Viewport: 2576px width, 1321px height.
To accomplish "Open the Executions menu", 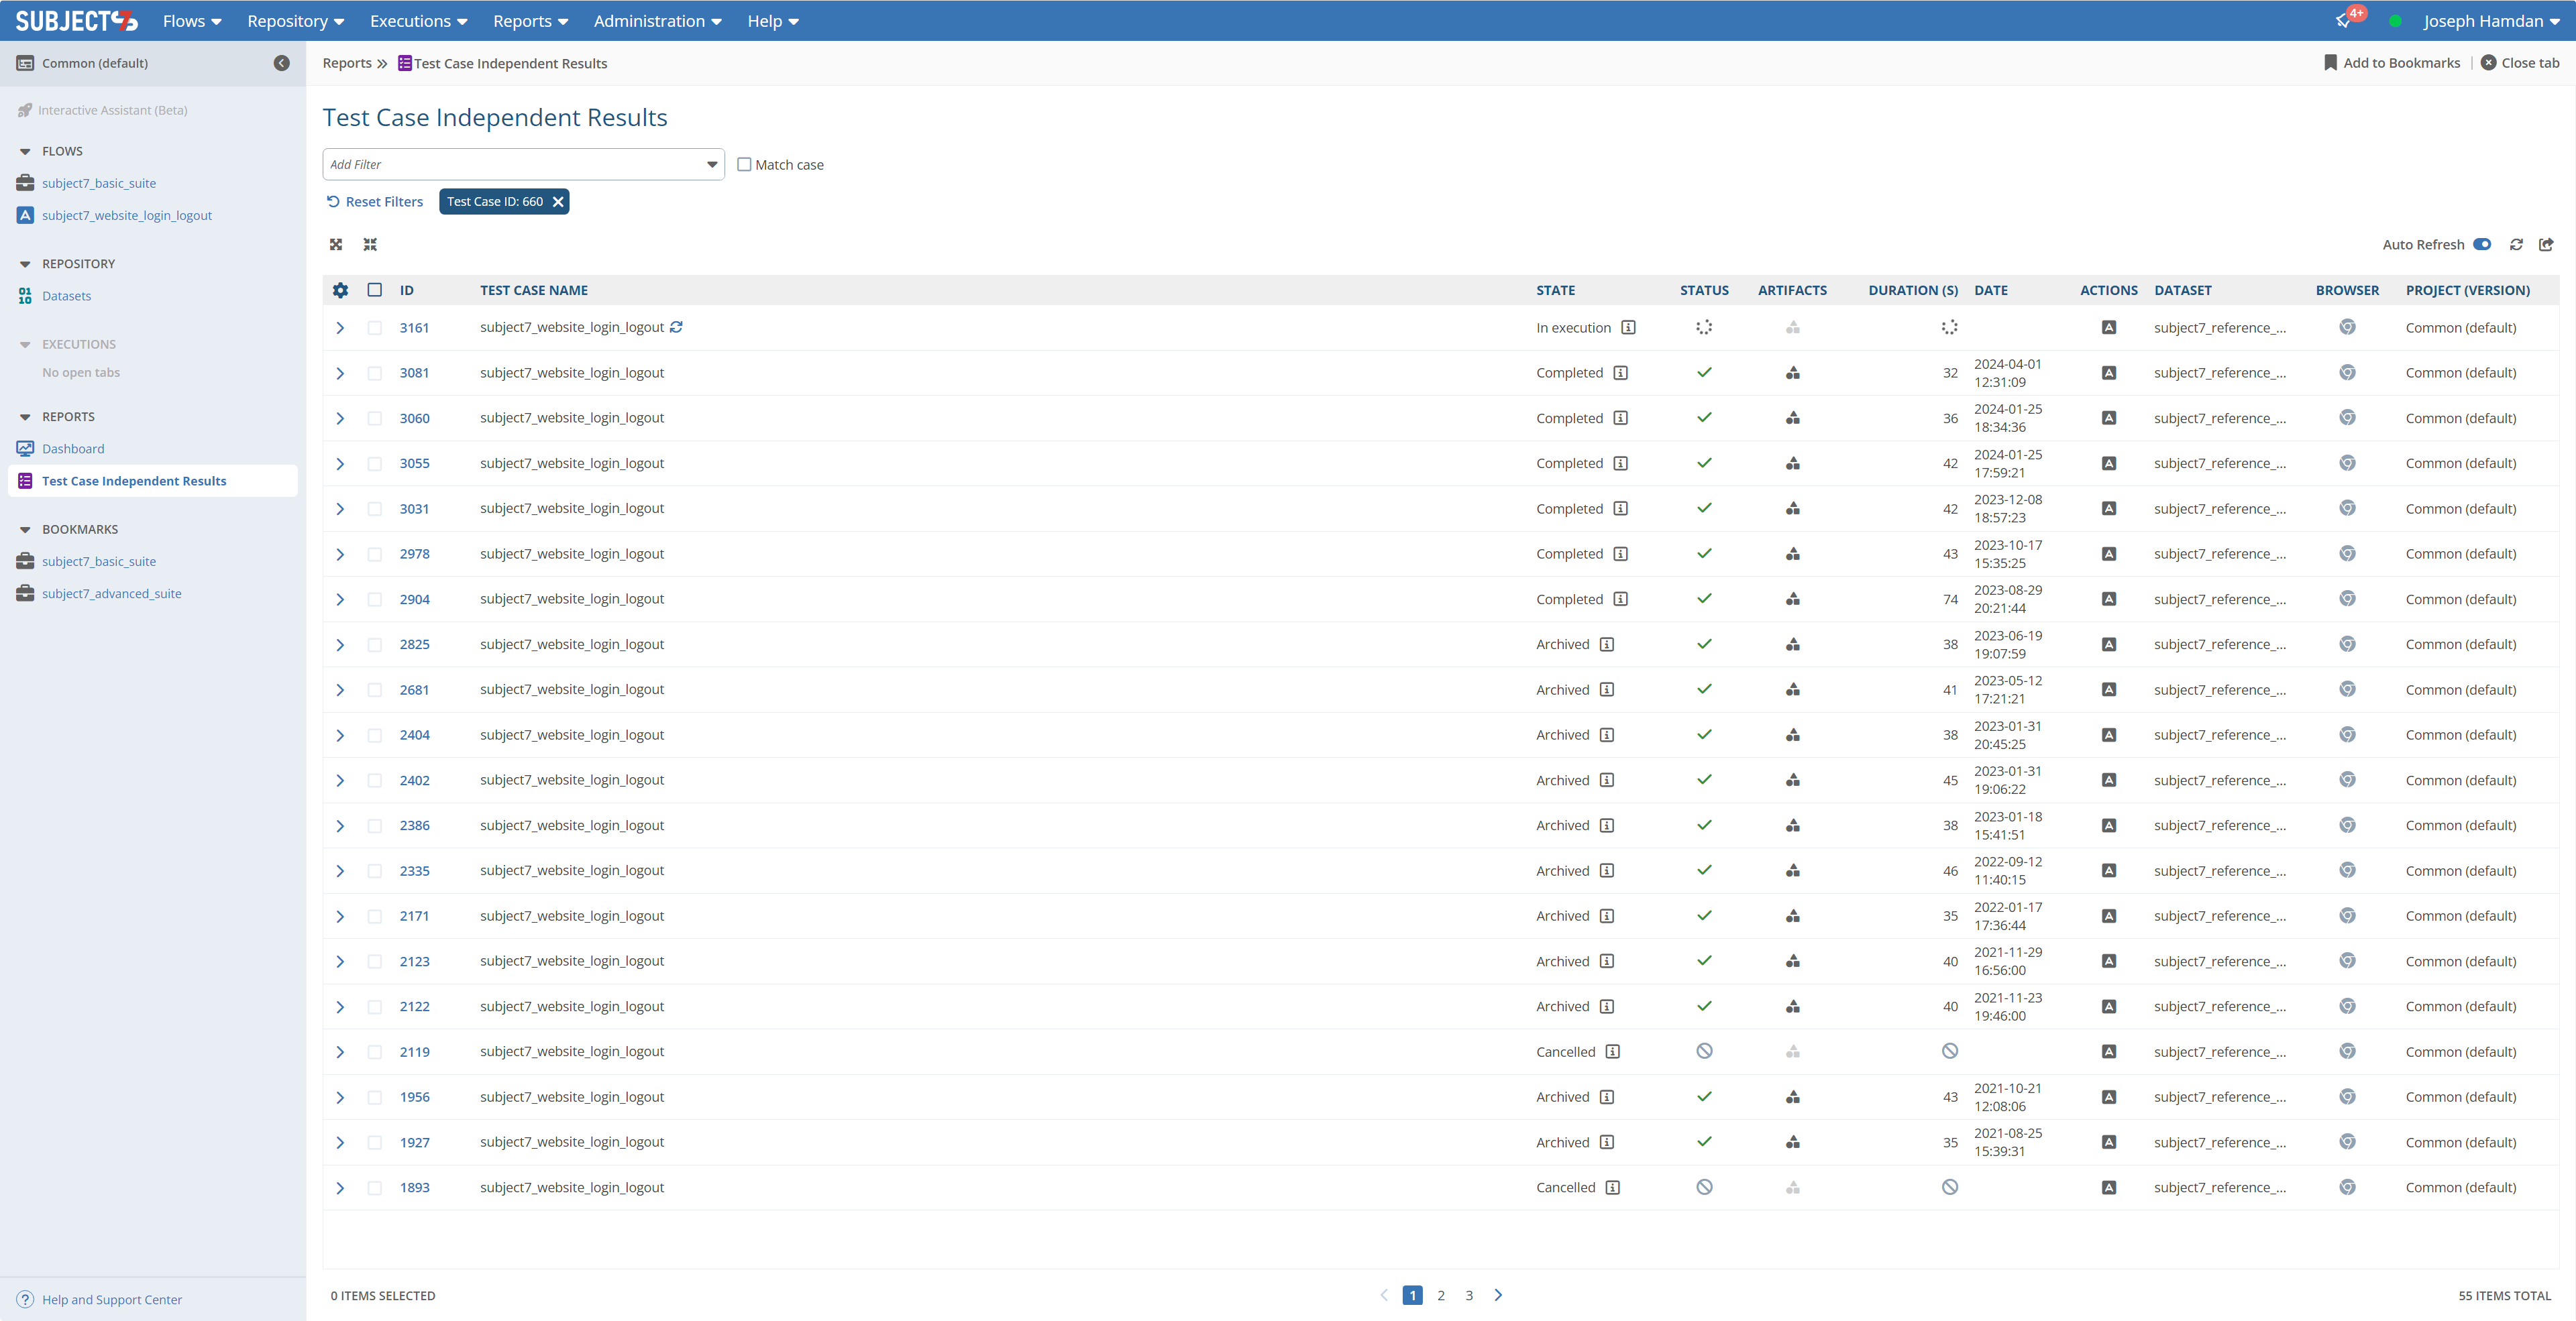I will click(418, 21).
